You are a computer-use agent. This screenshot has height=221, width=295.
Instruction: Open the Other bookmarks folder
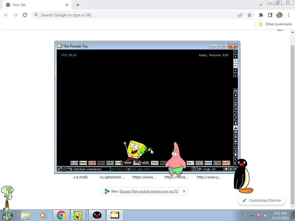[x=275, y=24]
